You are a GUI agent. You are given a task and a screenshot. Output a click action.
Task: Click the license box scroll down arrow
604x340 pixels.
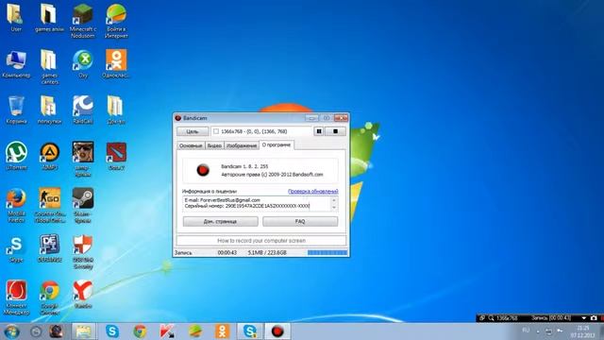pyautogui.click(x=334, y=208)
